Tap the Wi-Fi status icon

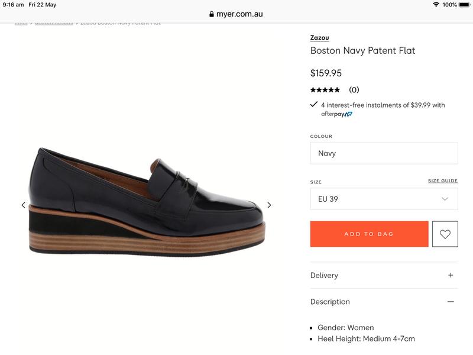[436, 5]
